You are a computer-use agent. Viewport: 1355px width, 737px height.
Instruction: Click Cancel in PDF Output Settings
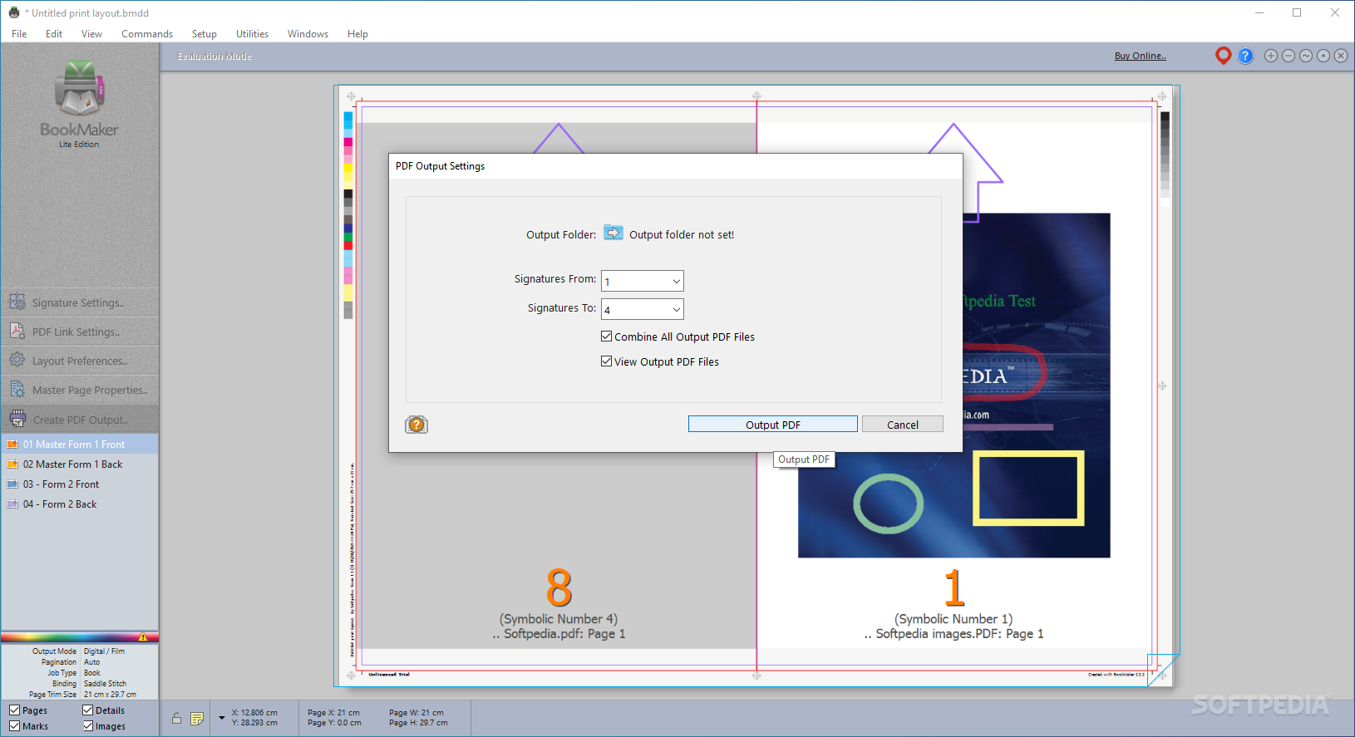(903, 424)
